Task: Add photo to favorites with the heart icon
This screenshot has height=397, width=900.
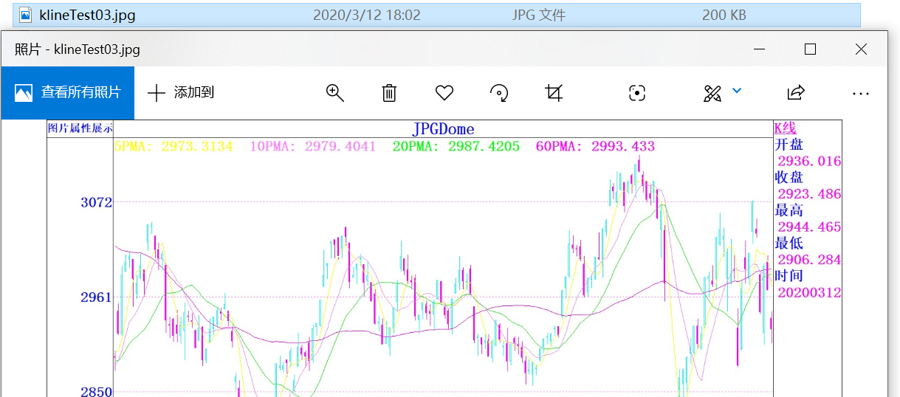Action: click(x=444, y=93)
